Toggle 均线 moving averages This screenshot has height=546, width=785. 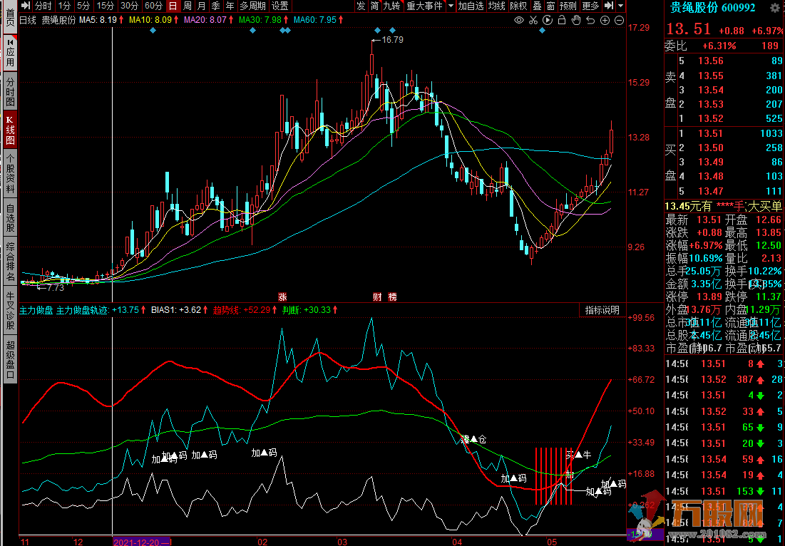pos(497,6)
